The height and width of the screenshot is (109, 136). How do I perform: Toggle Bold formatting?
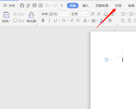pyautogui.click(x=43, y=20)
